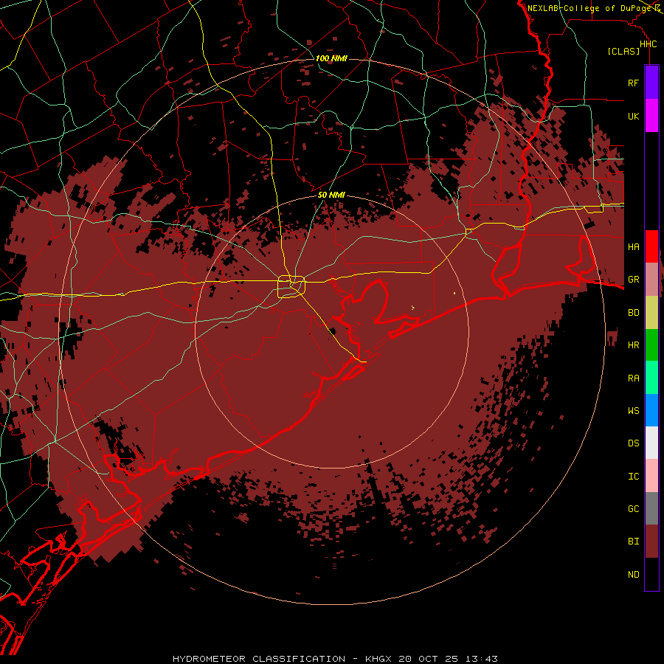Click the BI dark red legend swatch
664x664 pixels.
(651, 542)
